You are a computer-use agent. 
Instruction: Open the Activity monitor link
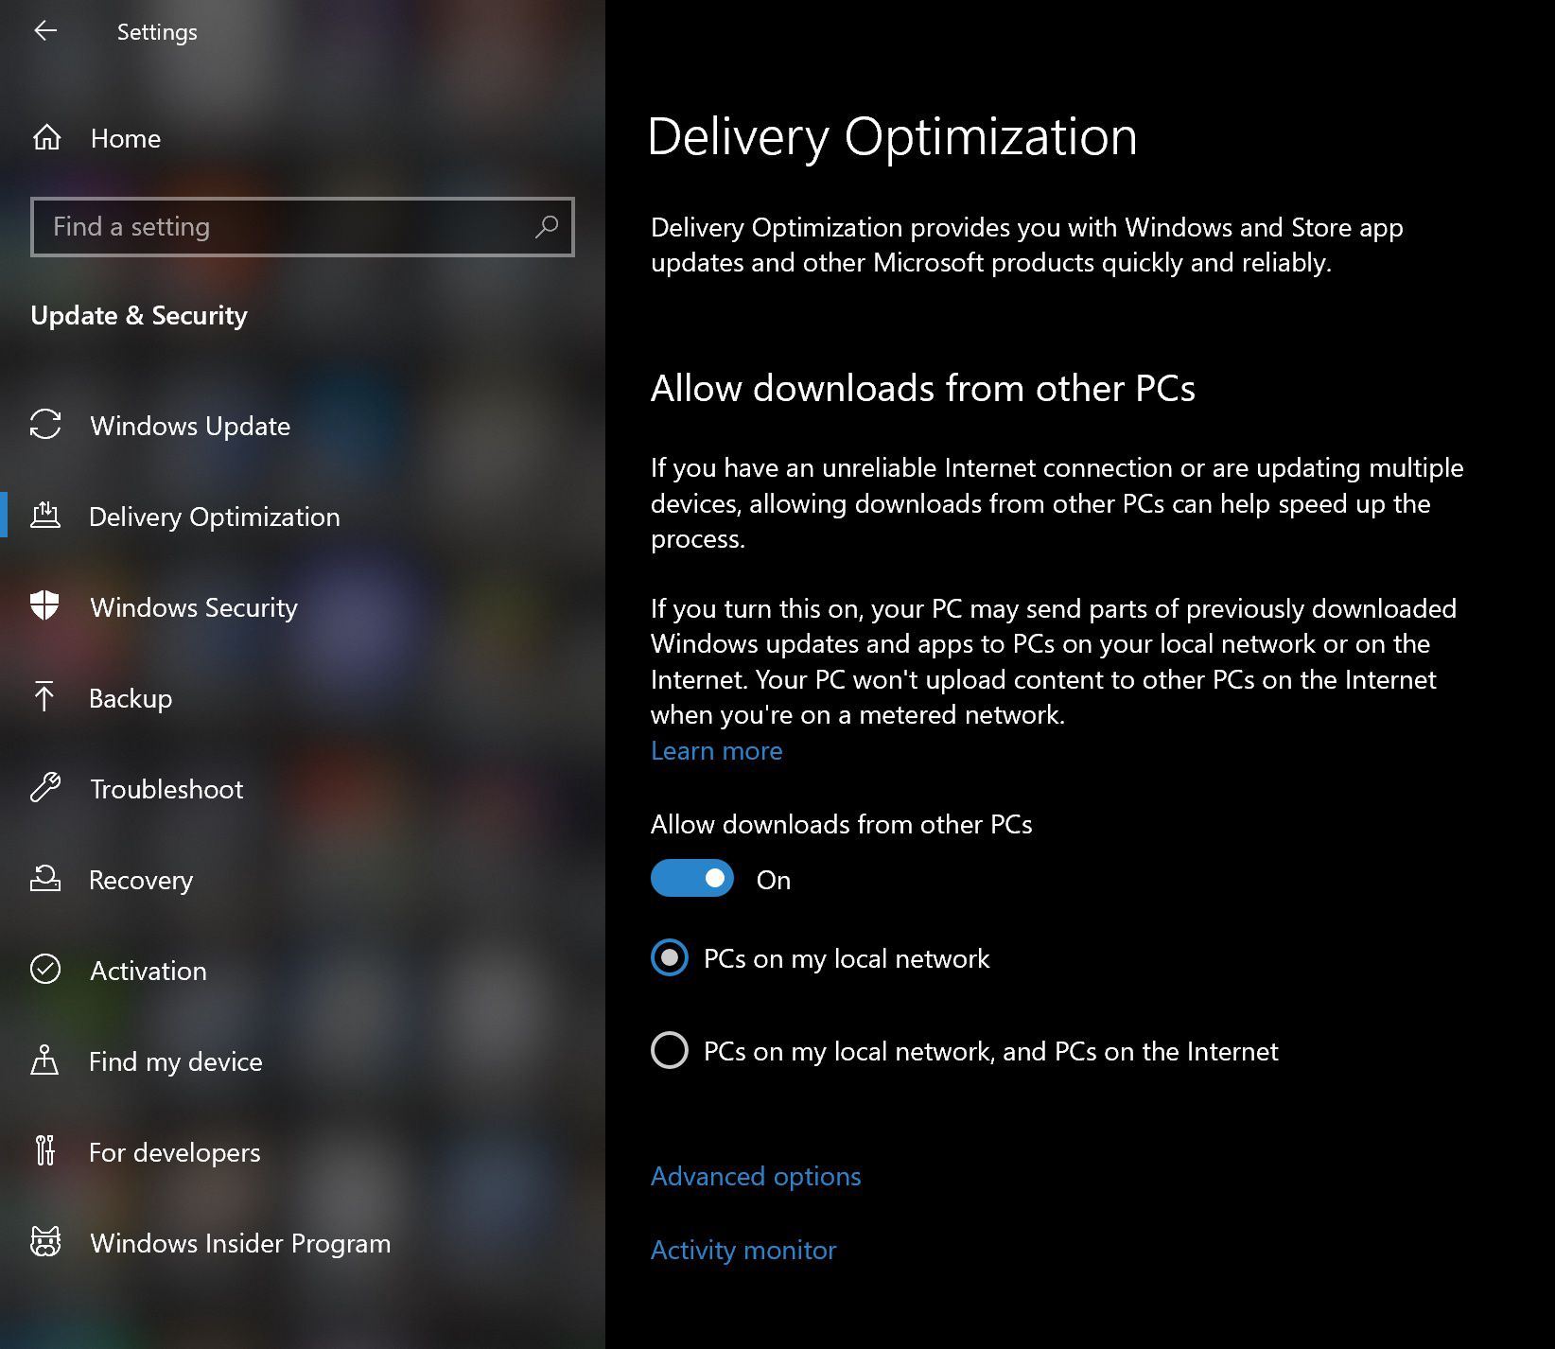pos(743,1250)
